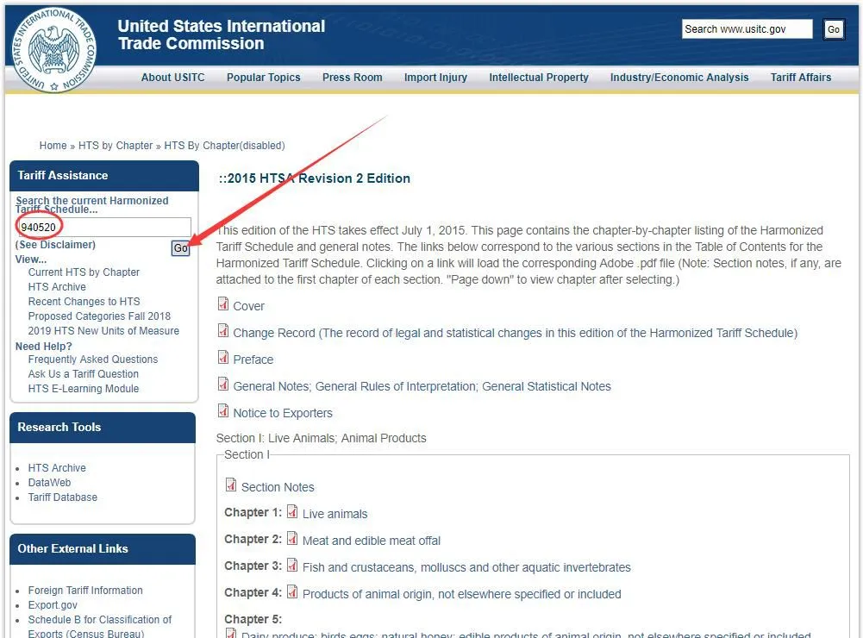Open the About USITC menu

tap(172, 78)
